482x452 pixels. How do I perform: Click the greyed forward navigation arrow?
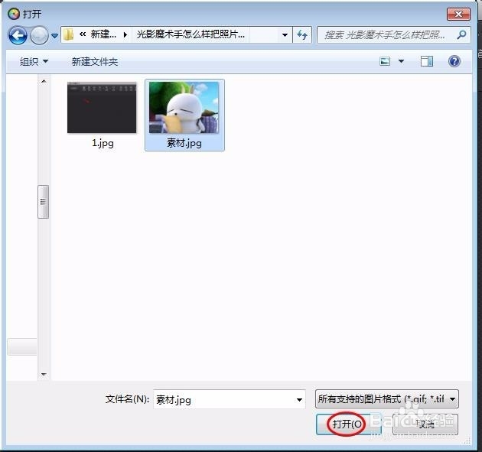(39, 35)
